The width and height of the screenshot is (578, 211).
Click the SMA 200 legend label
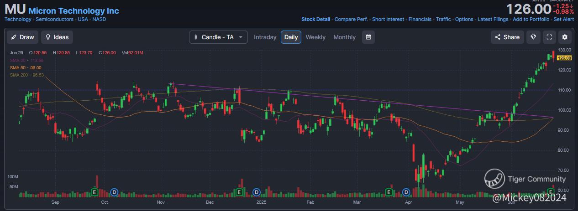tap(26, 75)
